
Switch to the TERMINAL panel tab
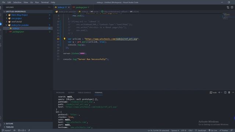pyautogui.click(x=98, y=93)
